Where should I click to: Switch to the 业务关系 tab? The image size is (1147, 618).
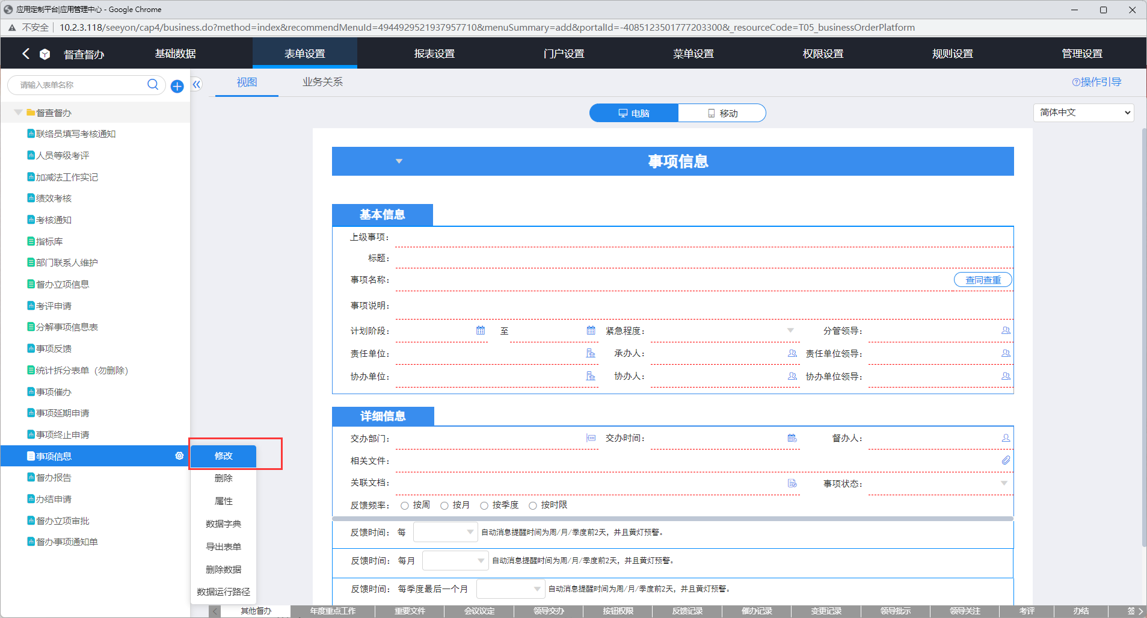coord(322,82)
